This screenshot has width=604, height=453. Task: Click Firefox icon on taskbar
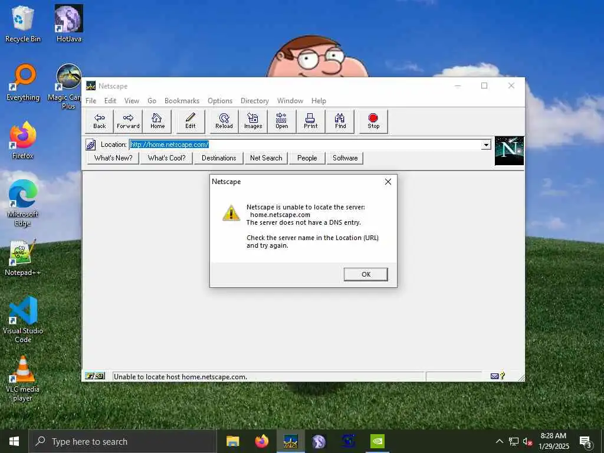pyautogui.click(x=261, y=441)
